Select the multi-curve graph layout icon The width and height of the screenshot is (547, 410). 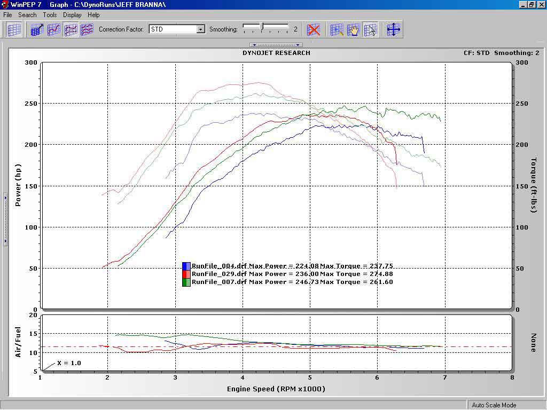coord(87,30)
